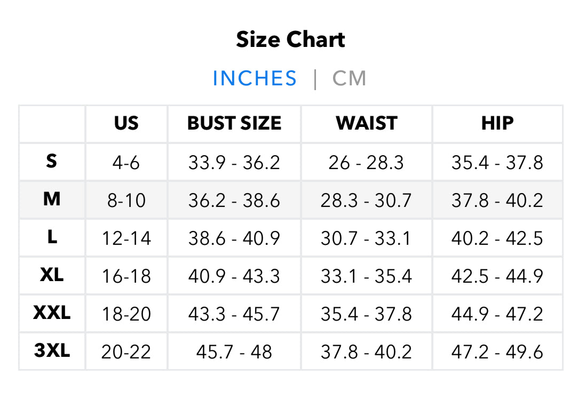Click hip 47.2 - 49.6 cell

pyautogui.click(x=497, y=352)
